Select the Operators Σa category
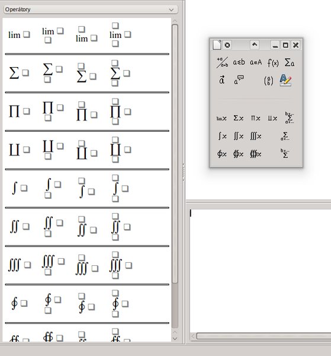 pos(290,62)
